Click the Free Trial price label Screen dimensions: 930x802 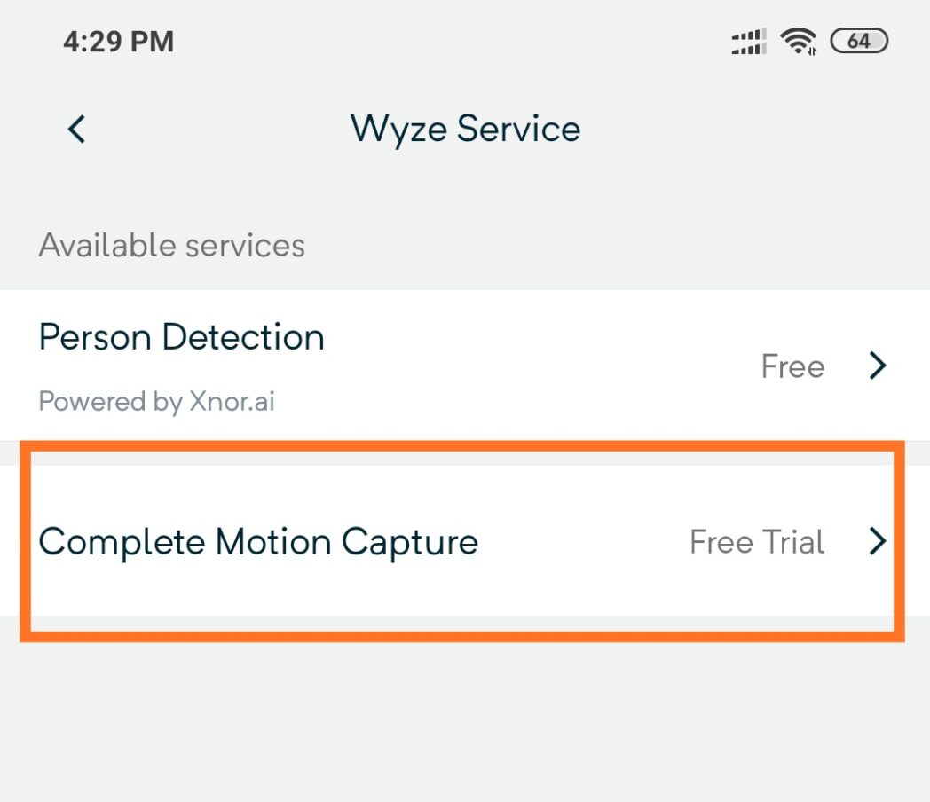pos(756,542)
